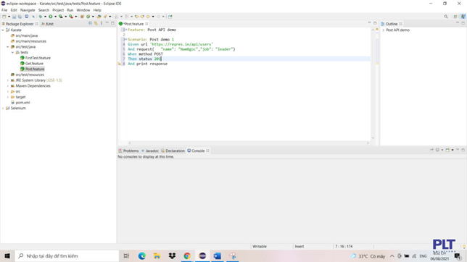The height and width of the screenshot is (262, 467).
Task: Open the Open Console dropdown arrow
Action: pyautogui.click(x=452, y=150)
